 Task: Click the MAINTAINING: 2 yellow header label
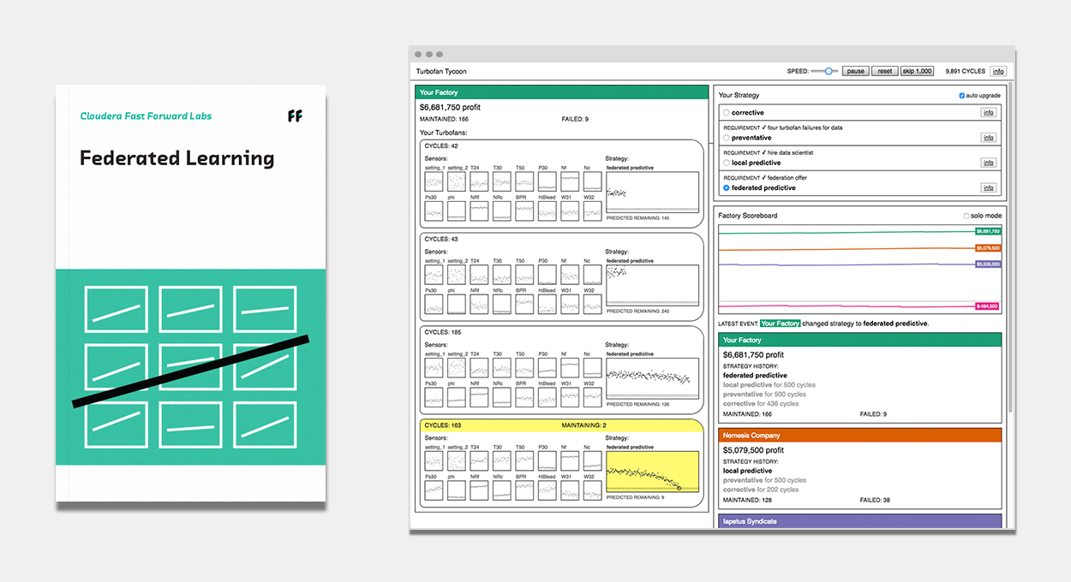[x=584, y=425]
